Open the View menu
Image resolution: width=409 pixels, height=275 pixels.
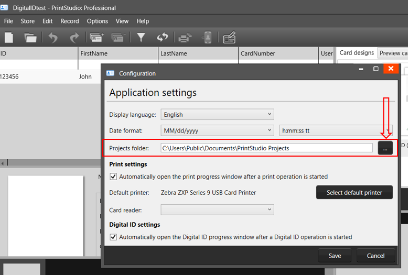coord(122,21)
